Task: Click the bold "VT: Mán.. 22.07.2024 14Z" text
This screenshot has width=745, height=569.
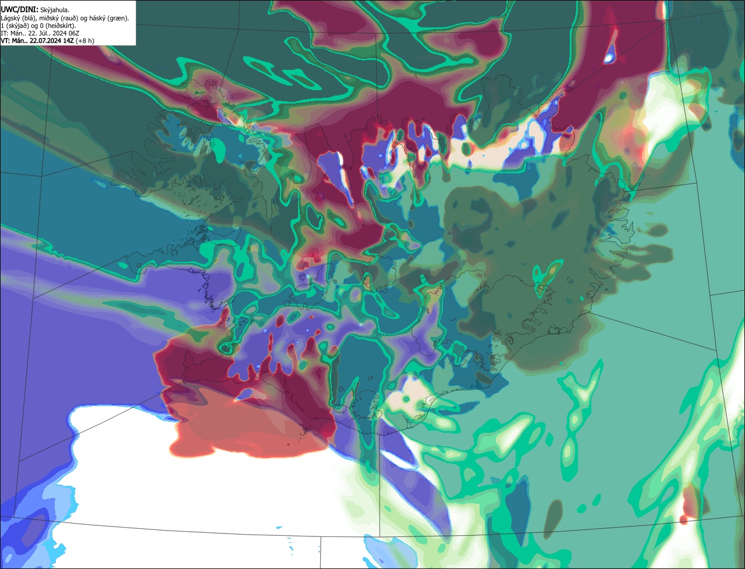Action: pyautogui.click(x=37, y=41)
